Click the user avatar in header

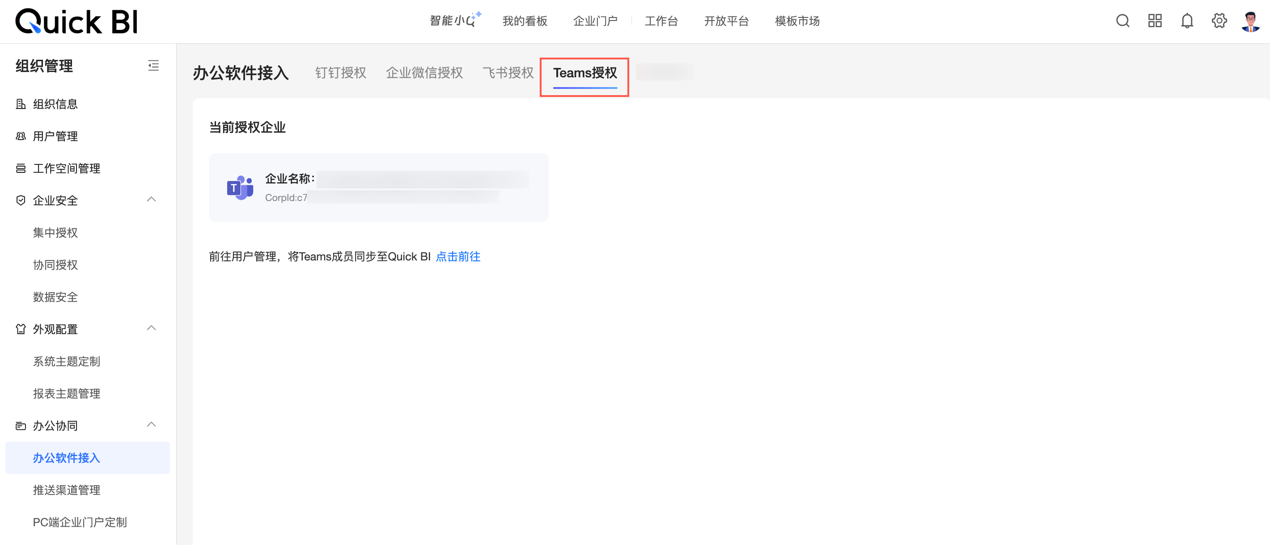(x=1250, y=21)
